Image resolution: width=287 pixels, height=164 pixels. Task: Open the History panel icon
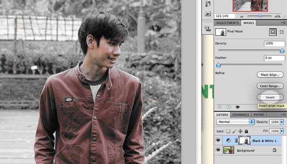(x=208, y=4)
